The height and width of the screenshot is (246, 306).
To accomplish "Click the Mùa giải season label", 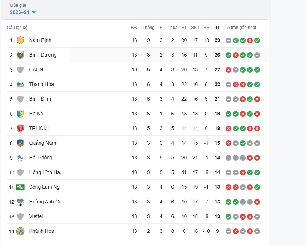I will pos(18,5).
